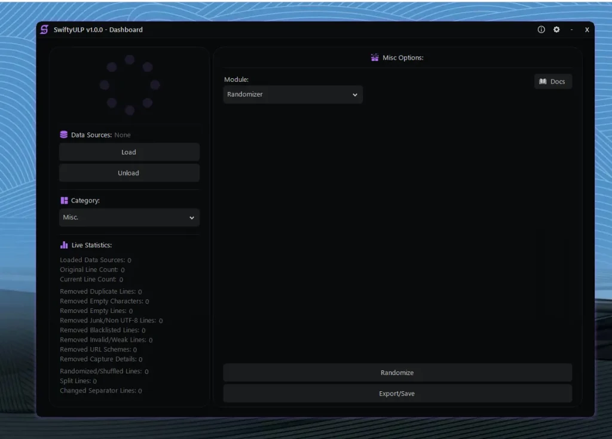Click the Randomize button

point(397,372)
